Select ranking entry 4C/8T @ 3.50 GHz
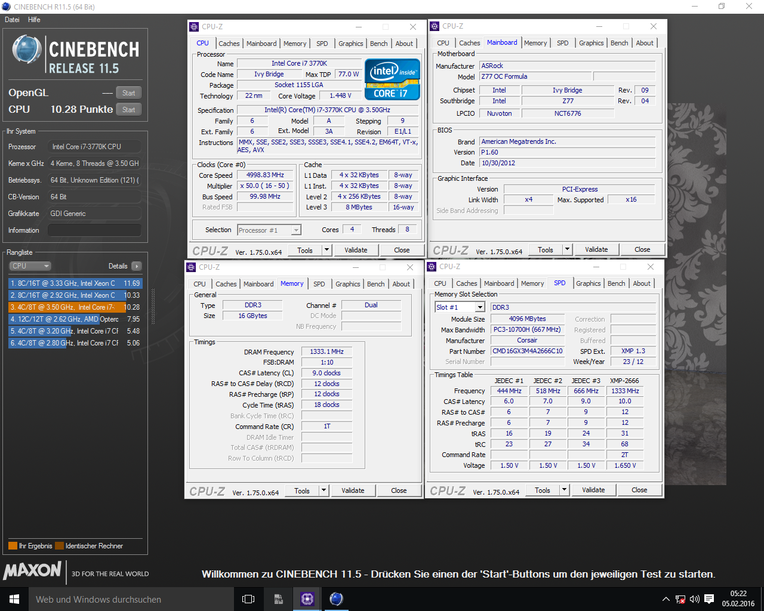The height and width of the screenshot is (611, 764). coord(75,307)
